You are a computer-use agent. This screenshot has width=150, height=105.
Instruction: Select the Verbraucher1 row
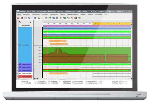[25, 64]
